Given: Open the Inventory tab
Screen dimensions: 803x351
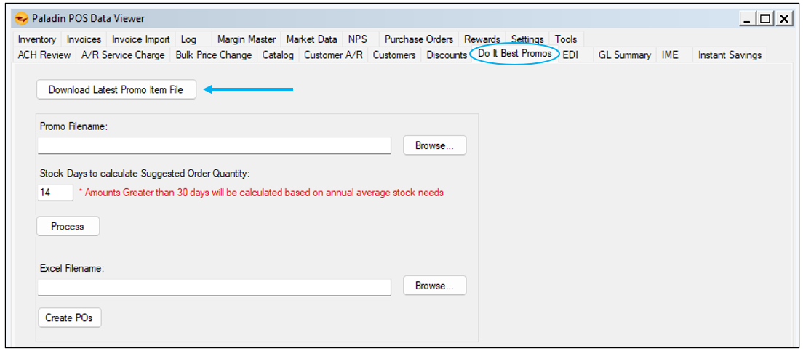Looking at the screenshot, I should coord(36,39).
